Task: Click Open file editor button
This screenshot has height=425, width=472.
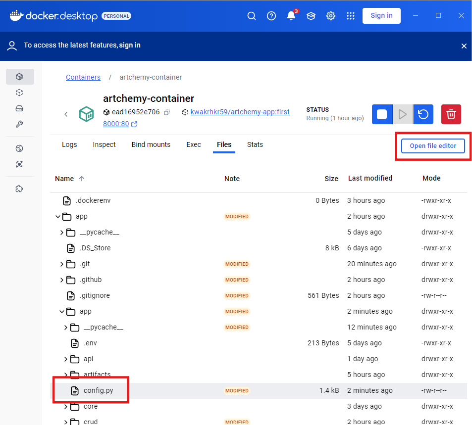Action: coord(433,146)
